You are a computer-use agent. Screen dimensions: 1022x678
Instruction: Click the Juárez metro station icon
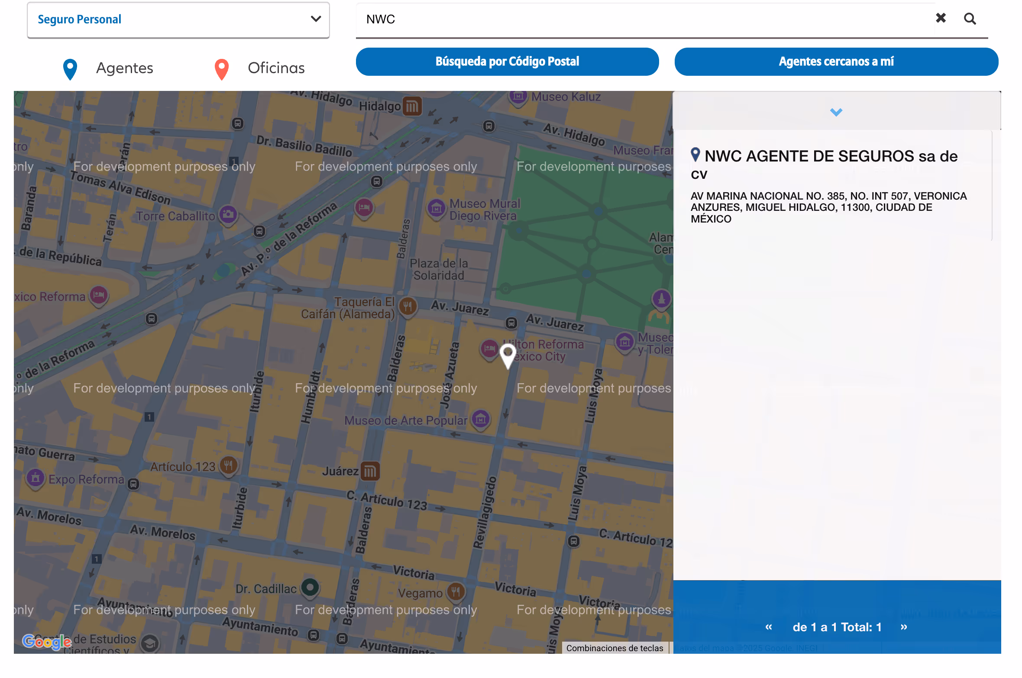click(370, 471)
